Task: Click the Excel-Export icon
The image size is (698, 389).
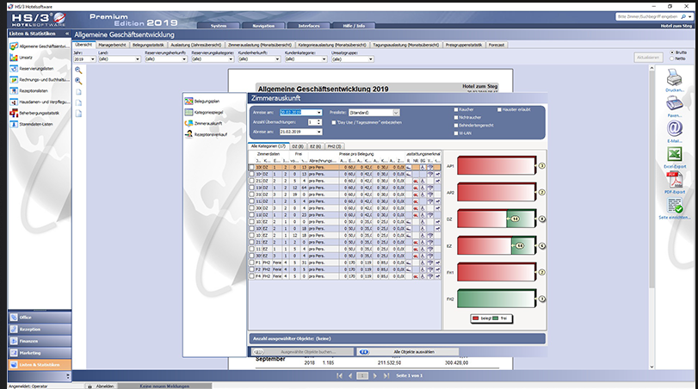Action: click(675, 154)
